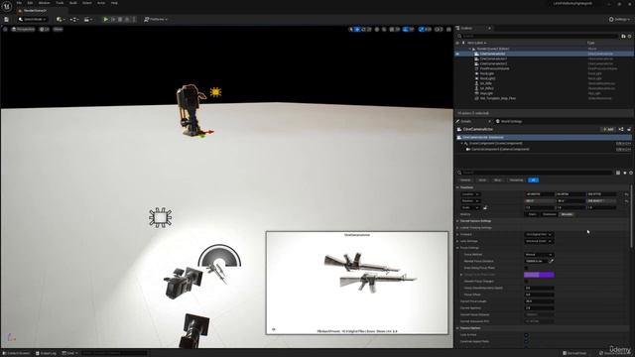This screenshot has width=635, height=357.
Task: Reset Rotation to default arrow icon
Action: click(626, 200)
